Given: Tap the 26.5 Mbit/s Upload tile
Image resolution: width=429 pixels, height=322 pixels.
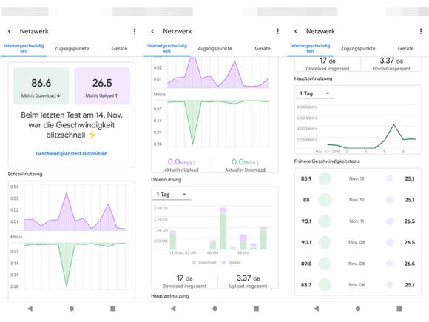Looking at the screenshot, I should [x=102, y=86].
